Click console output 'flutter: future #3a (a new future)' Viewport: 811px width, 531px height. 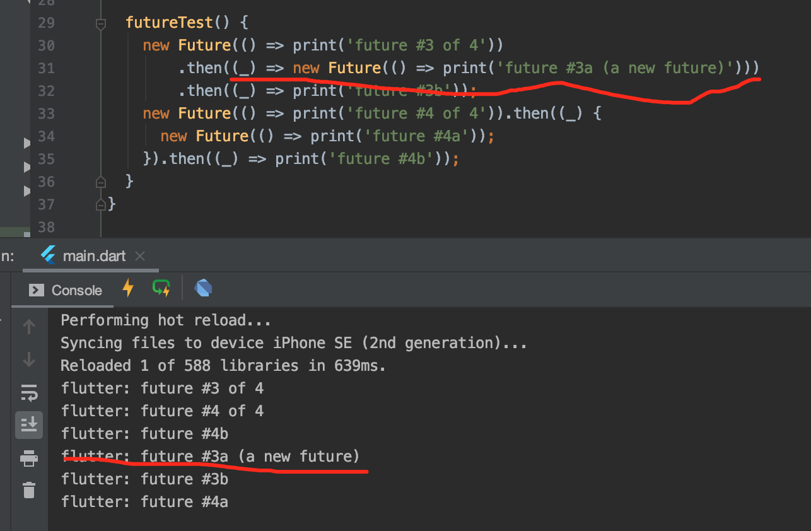(211, 457)
